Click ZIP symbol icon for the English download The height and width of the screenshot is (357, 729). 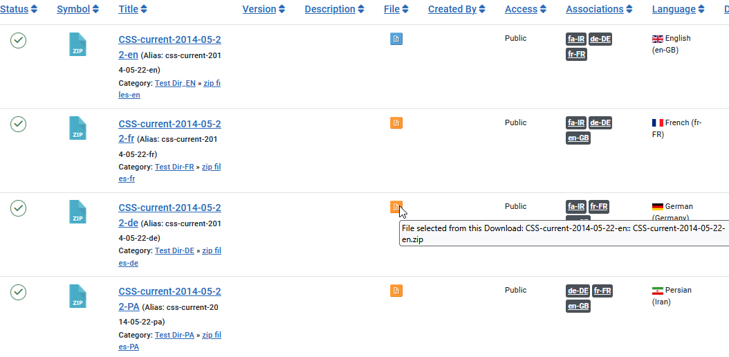click(77, 44)
